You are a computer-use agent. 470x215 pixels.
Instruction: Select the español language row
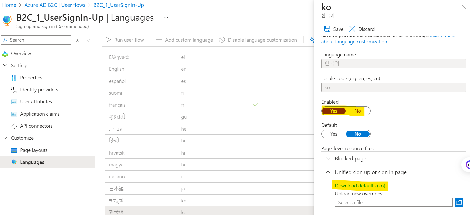[210, 81]
